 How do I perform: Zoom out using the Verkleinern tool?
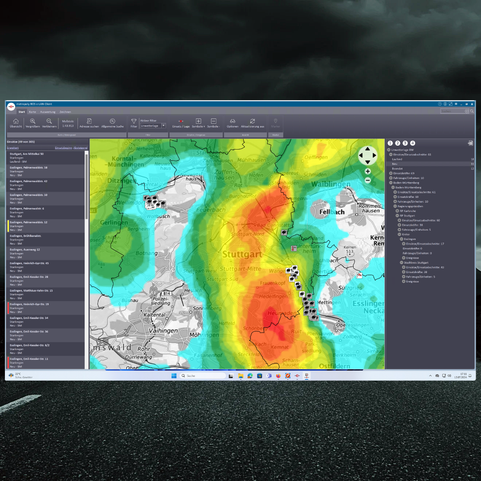pos(49,122)
